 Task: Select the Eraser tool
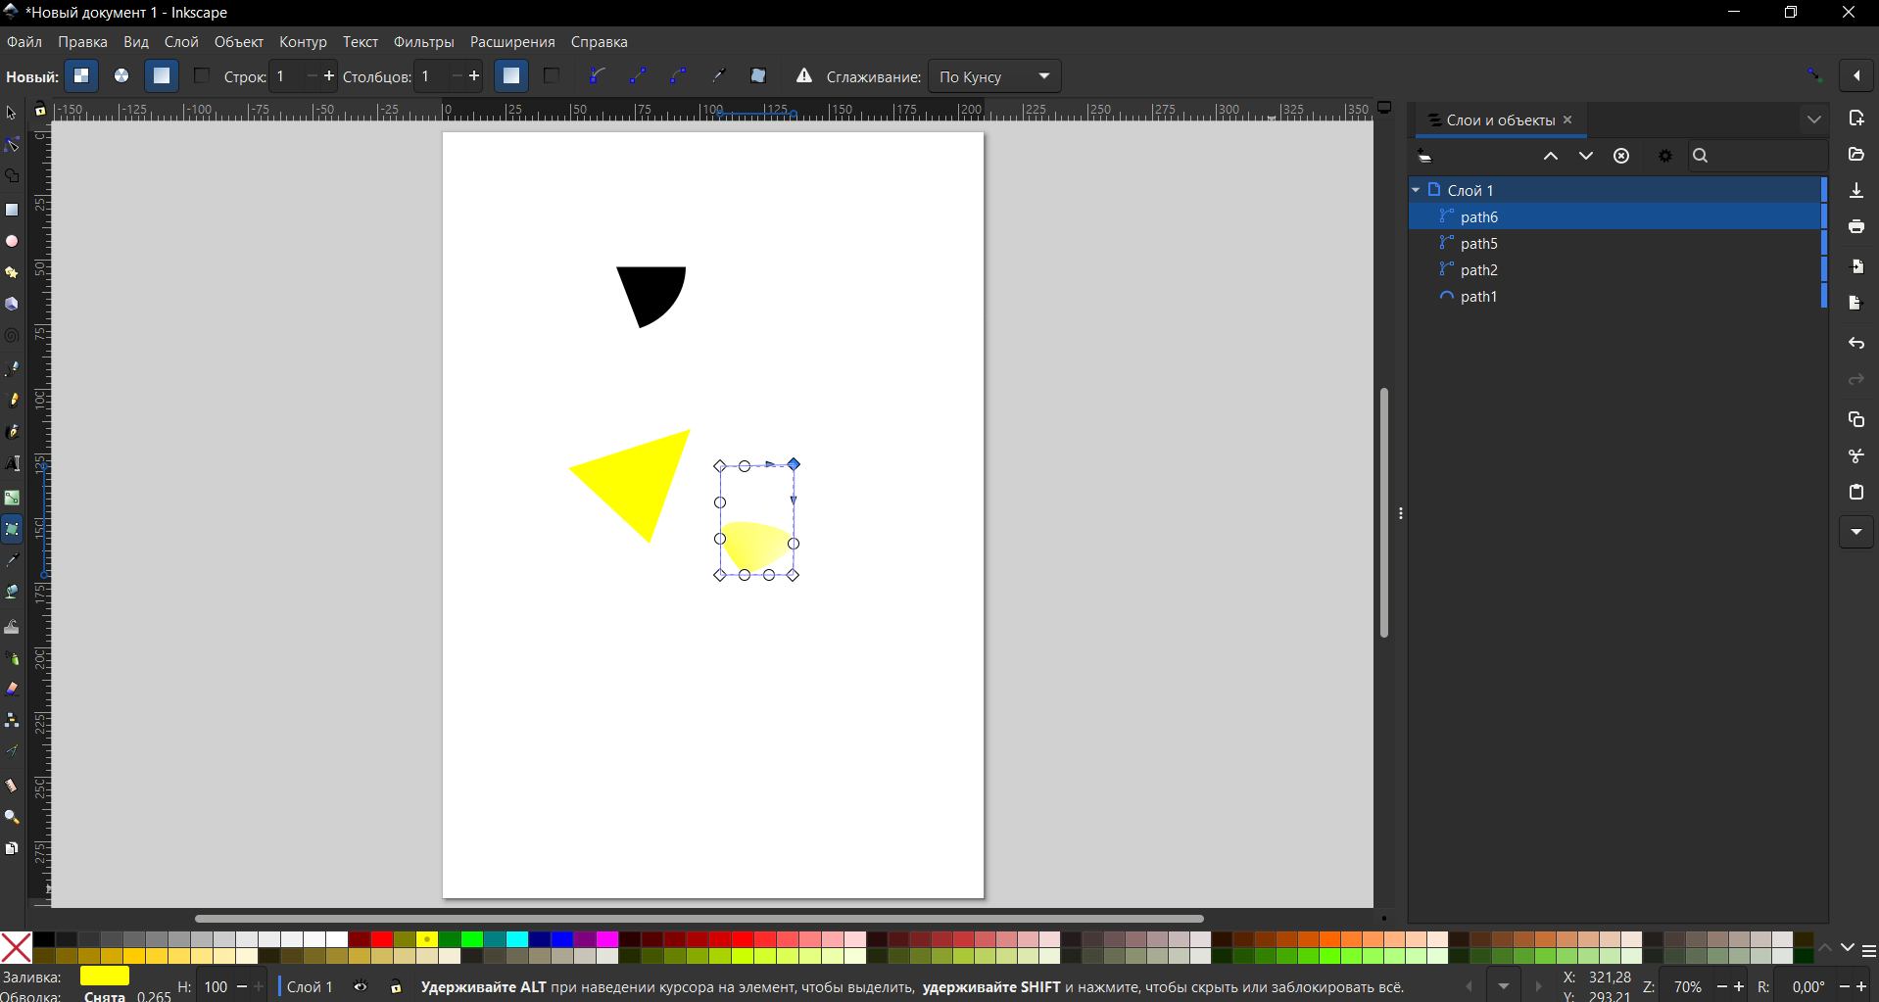12,689
